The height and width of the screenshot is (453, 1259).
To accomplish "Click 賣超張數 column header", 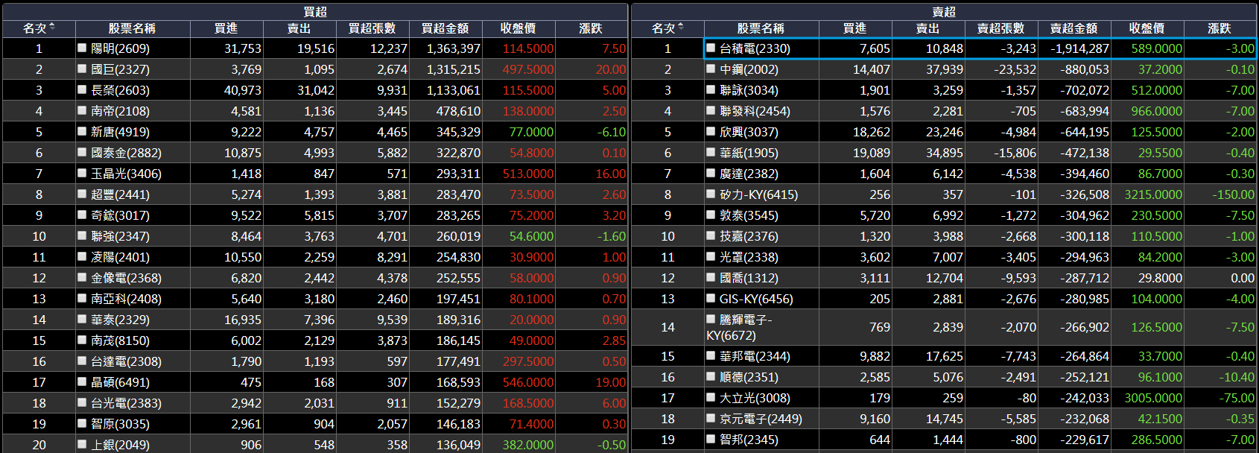I will pyautogui.click(x=1000, y=28).
